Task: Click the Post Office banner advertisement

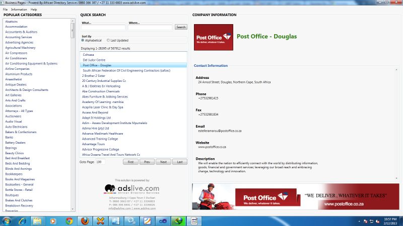Action: (296, 196)
